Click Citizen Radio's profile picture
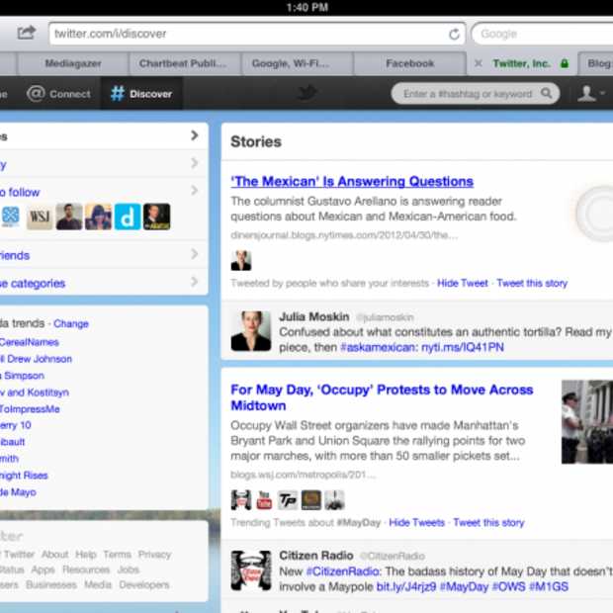Screen dimensions: 613x613 click(250, 570)
